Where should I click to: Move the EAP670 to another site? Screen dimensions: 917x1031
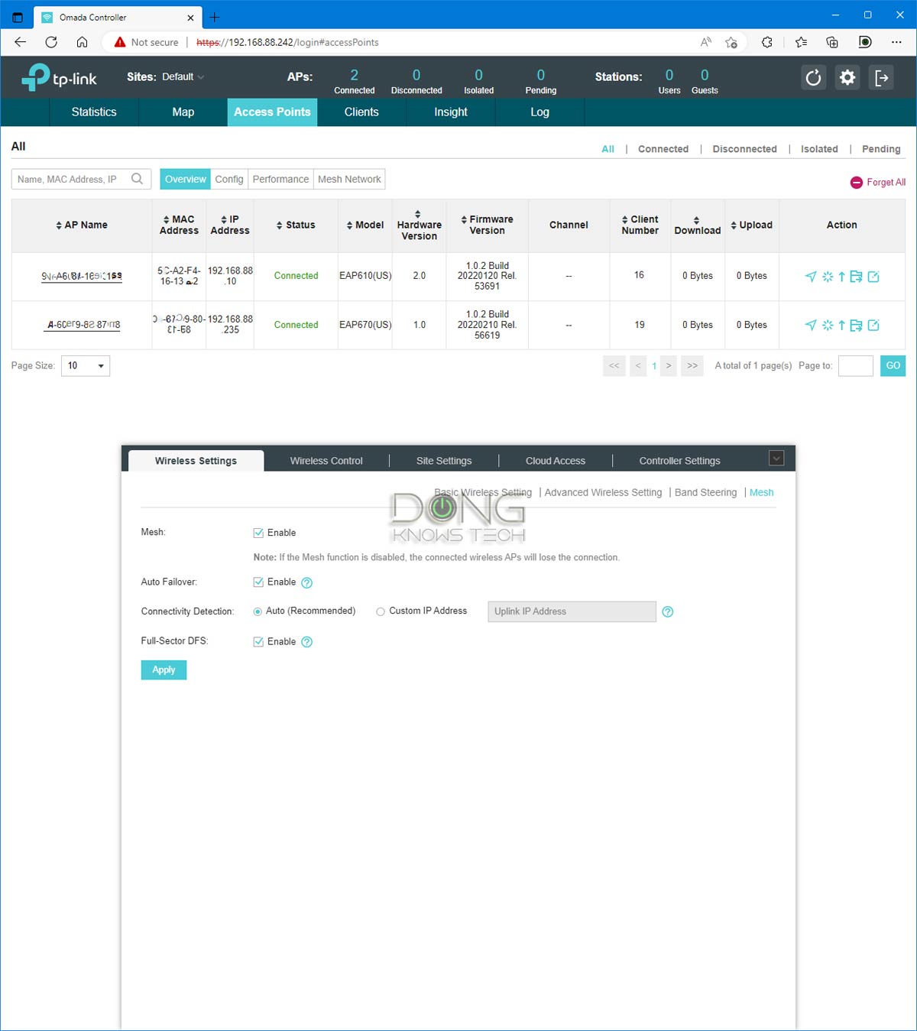(x=856, y=326)
